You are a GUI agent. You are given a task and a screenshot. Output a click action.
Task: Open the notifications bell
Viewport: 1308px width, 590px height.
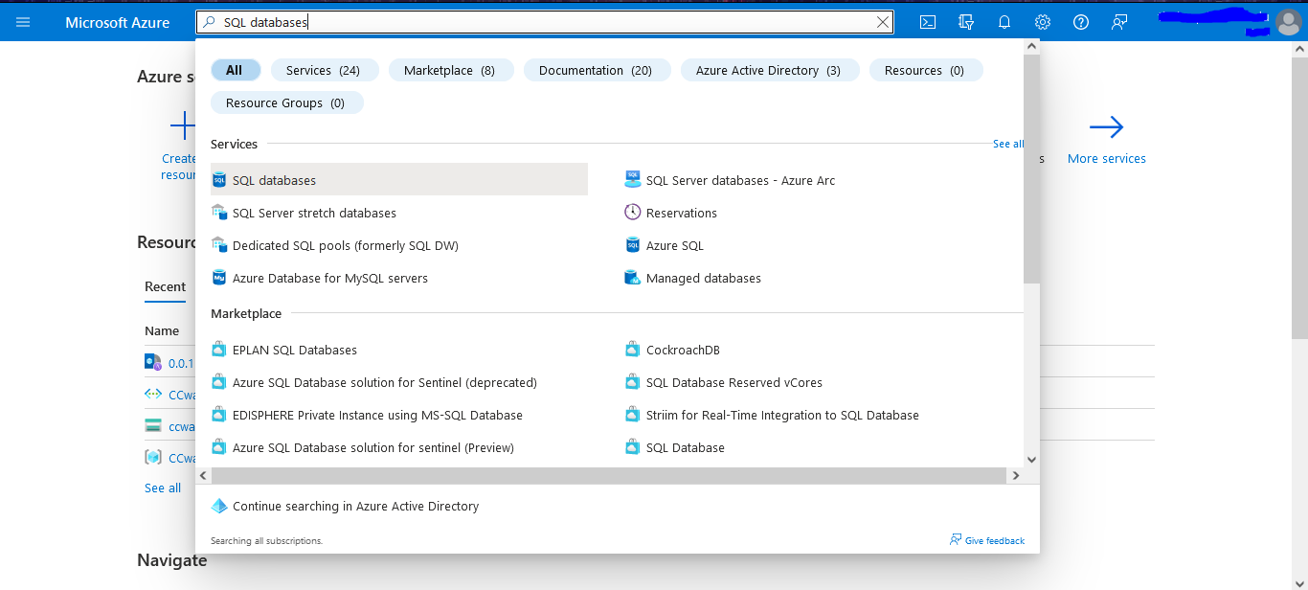click(1004, 22)
